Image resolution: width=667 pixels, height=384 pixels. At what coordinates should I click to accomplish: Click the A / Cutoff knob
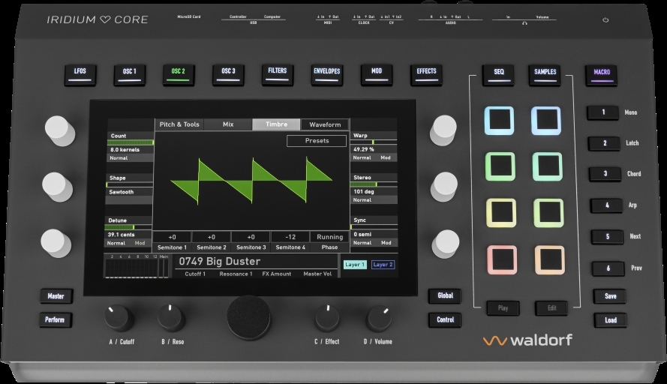[119, 318]
